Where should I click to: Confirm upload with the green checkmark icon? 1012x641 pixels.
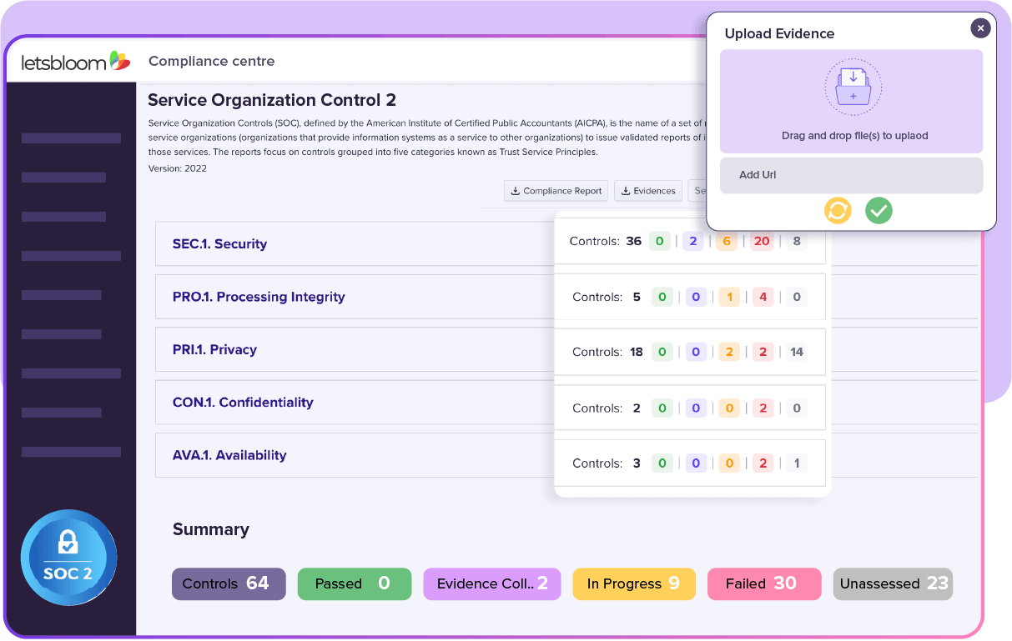coord(879,211)
